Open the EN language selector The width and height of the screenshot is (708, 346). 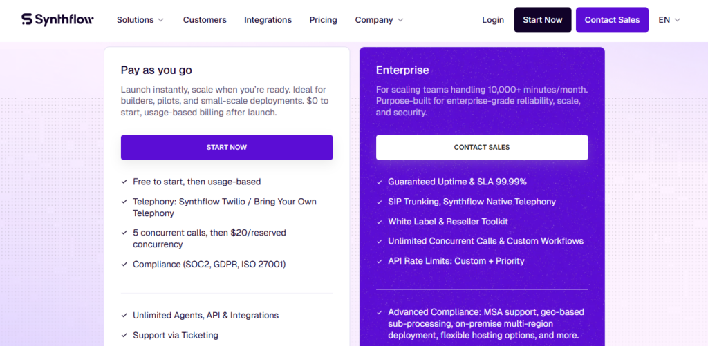(x=669, y=20)
